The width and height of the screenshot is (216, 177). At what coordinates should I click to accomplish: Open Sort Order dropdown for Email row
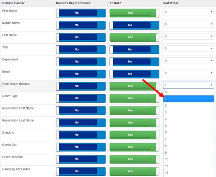point(188,73)
